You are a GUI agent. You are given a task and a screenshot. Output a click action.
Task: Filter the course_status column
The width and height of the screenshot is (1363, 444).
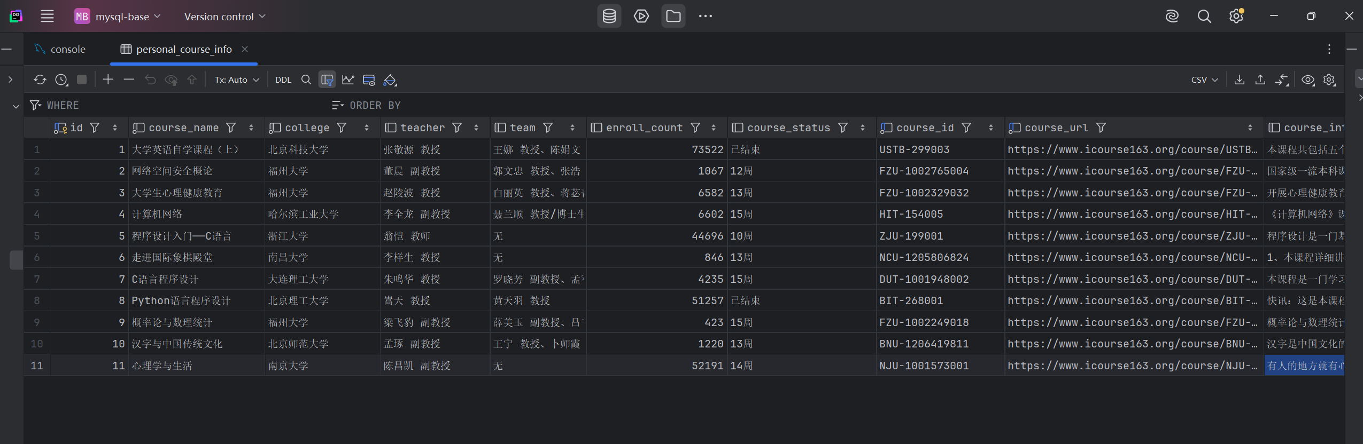click(843, 128)
